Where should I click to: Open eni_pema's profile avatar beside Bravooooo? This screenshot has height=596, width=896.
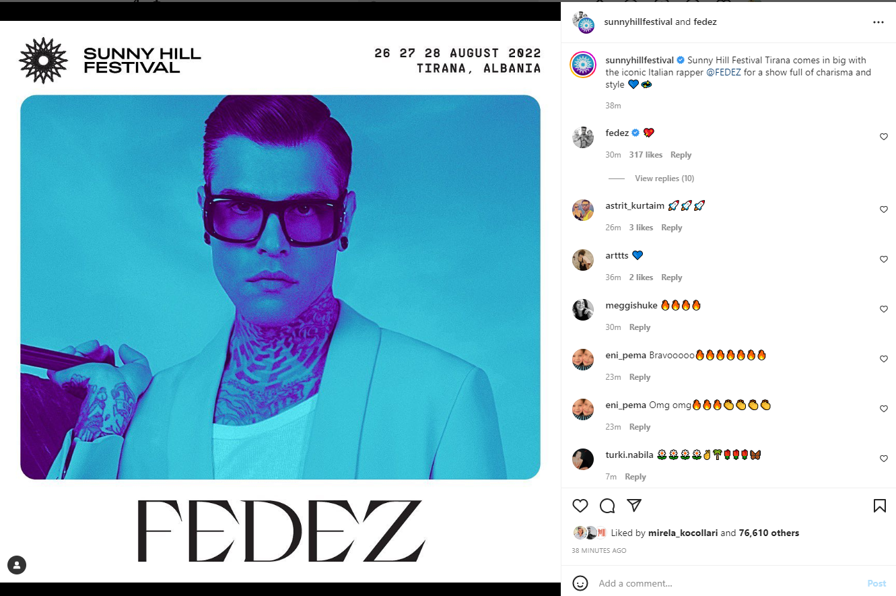583,360
